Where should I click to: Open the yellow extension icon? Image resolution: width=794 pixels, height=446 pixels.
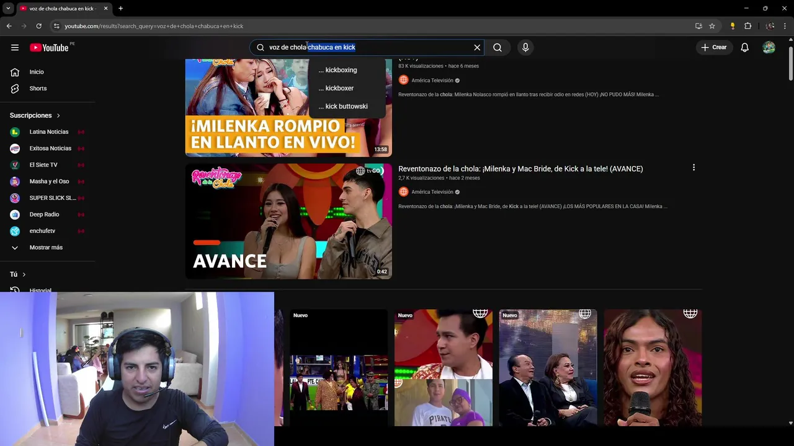733,26
